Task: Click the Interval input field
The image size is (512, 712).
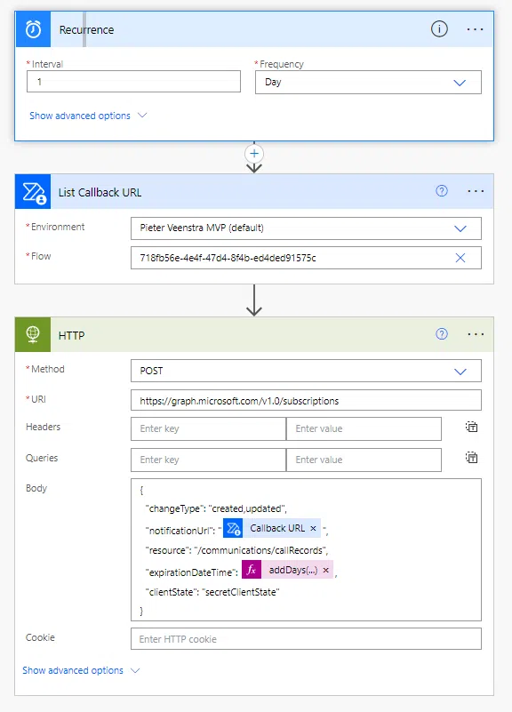Action: tap(133, 82)
